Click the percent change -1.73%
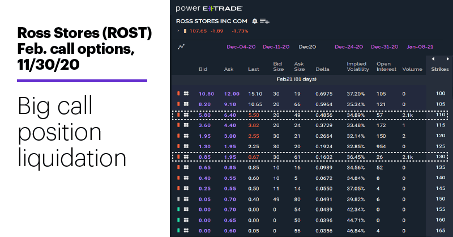 point(240,31)
